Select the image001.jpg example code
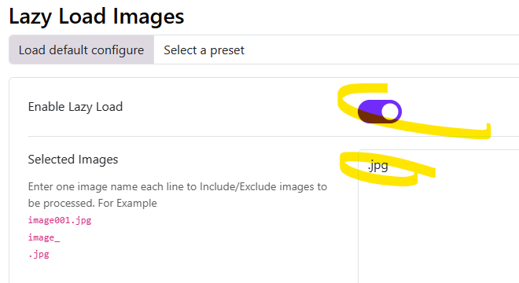The image size is (519, 283). click(x=60, y=220)
